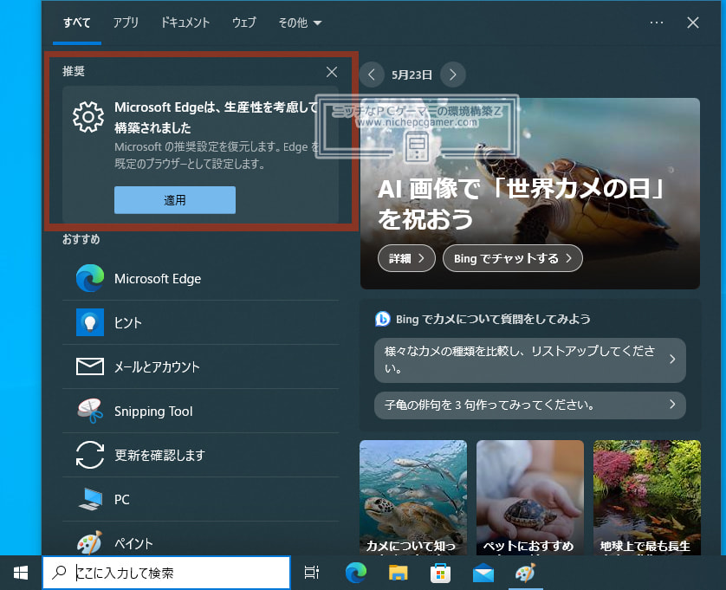
Task: Open File Explorer from the taskbar
Action: coord(399,573)
